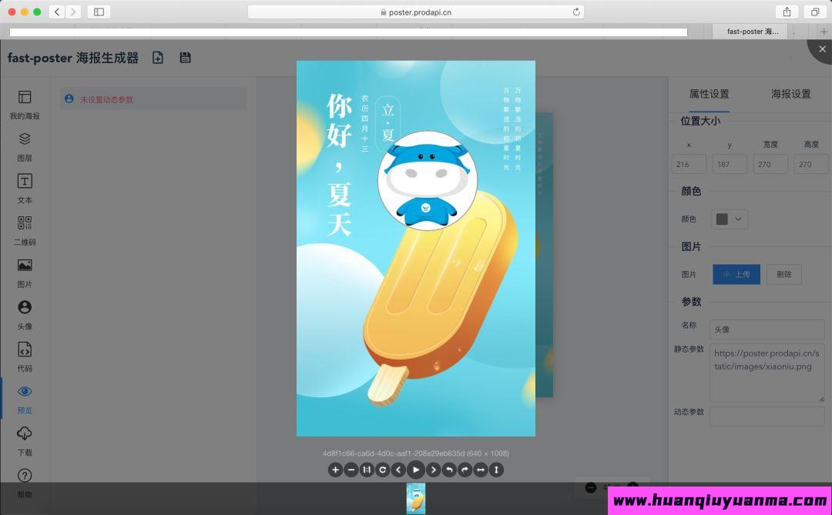The image size is (832, 515).
Task: Show Safari tab overview
Action: [x=814, y=12]
